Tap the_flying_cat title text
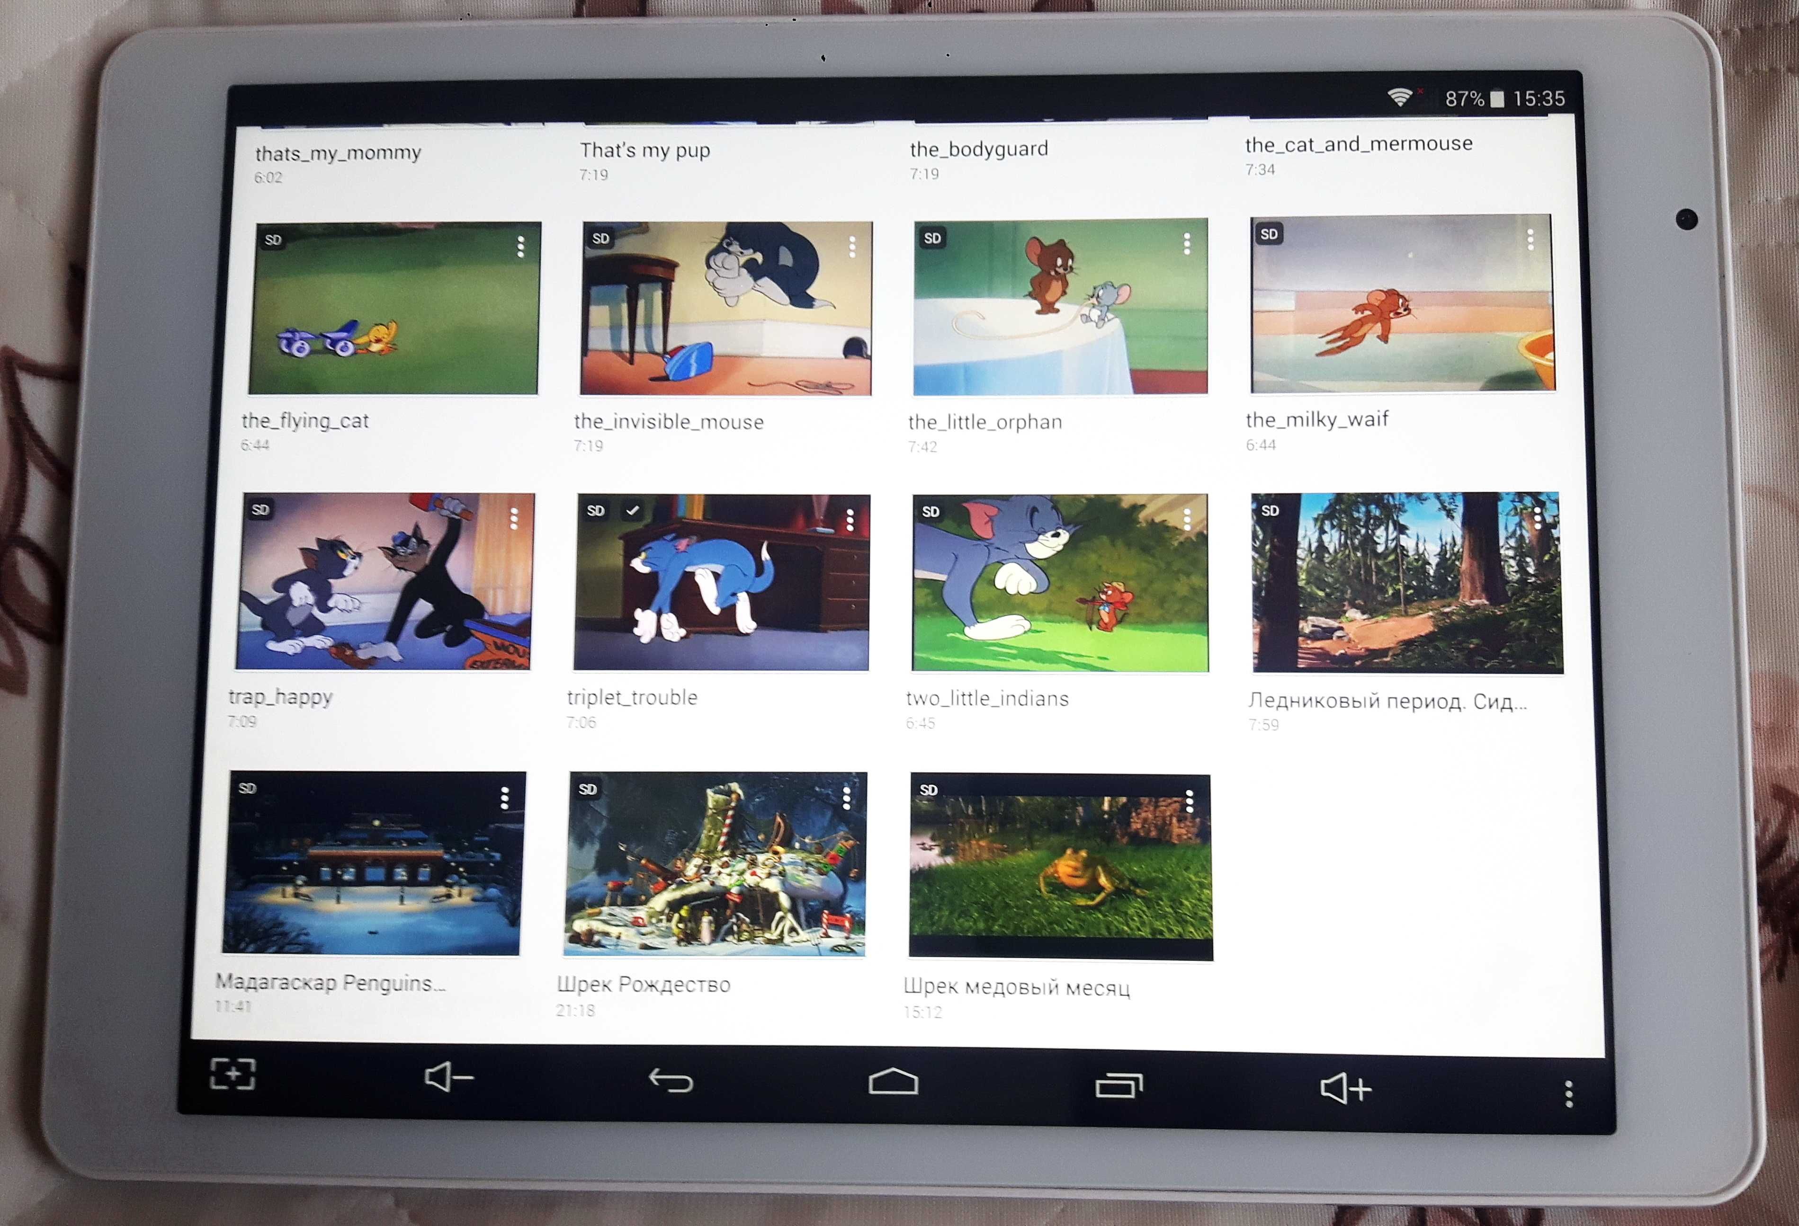The width and height of the screenshot is (1799, 1226). [305, 420]
